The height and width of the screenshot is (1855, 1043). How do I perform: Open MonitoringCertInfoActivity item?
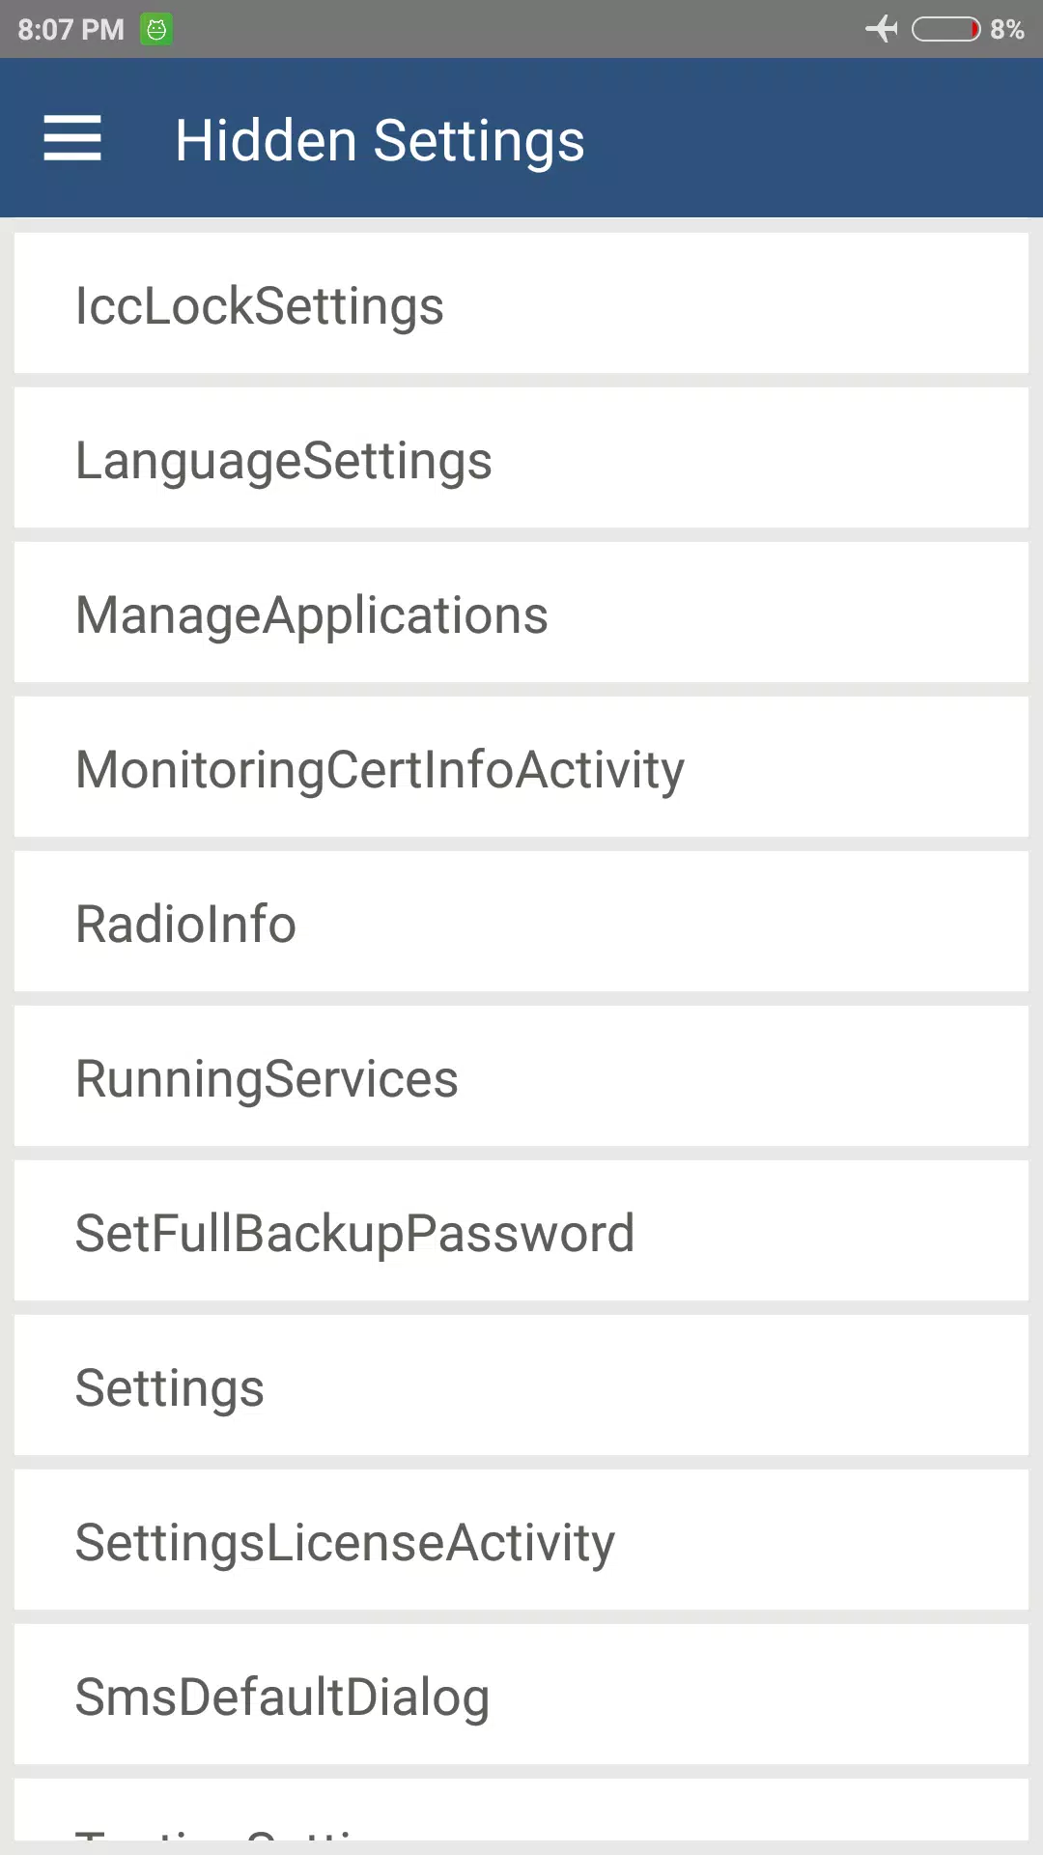[521, 767]
